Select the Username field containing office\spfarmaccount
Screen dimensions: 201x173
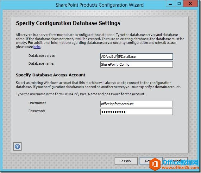136,104
